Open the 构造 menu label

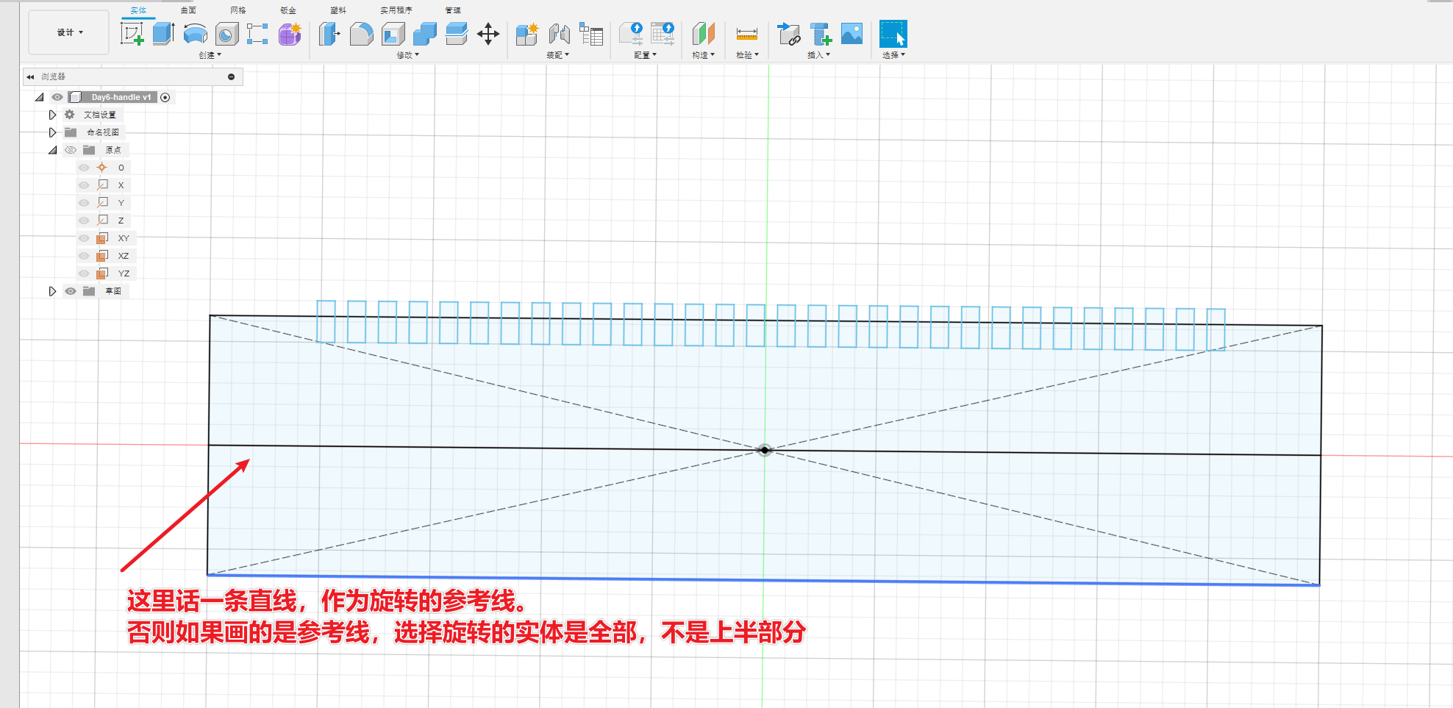tap(703, 55)
